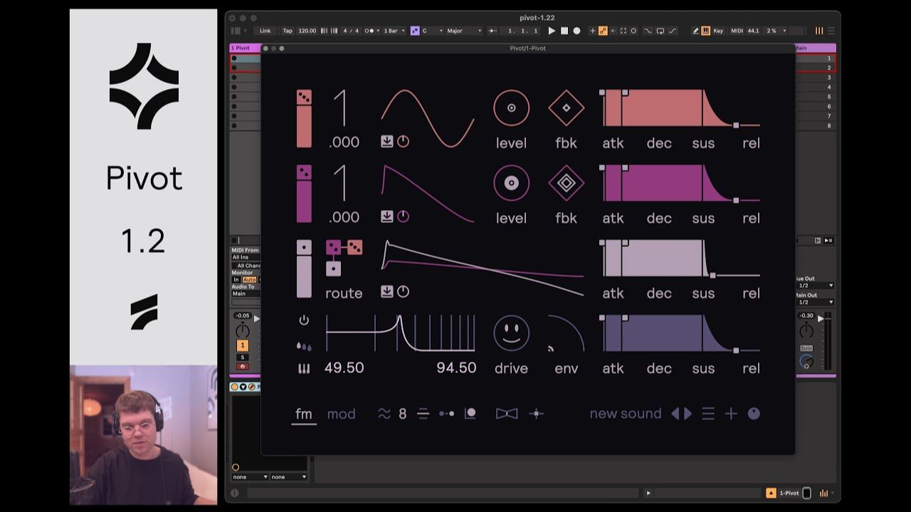Image resolution: width=911 pixels, height=512 pixels.
Task: Click the three droplets icon
Action: pyautogui.click(x=304, y=346)
